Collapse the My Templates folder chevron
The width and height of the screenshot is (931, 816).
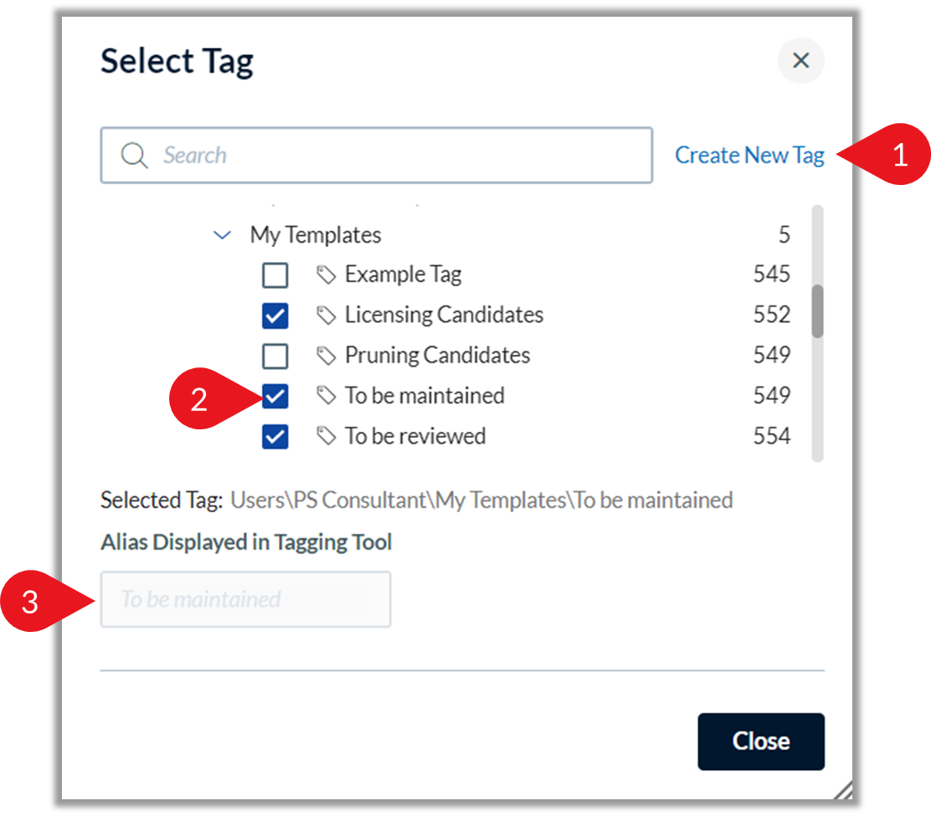coord(222,235)
